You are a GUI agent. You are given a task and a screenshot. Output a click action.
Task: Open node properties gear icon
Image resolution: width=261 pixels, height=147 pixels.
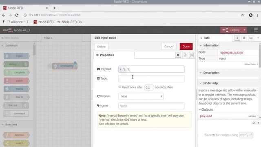[x=178, y=55]
